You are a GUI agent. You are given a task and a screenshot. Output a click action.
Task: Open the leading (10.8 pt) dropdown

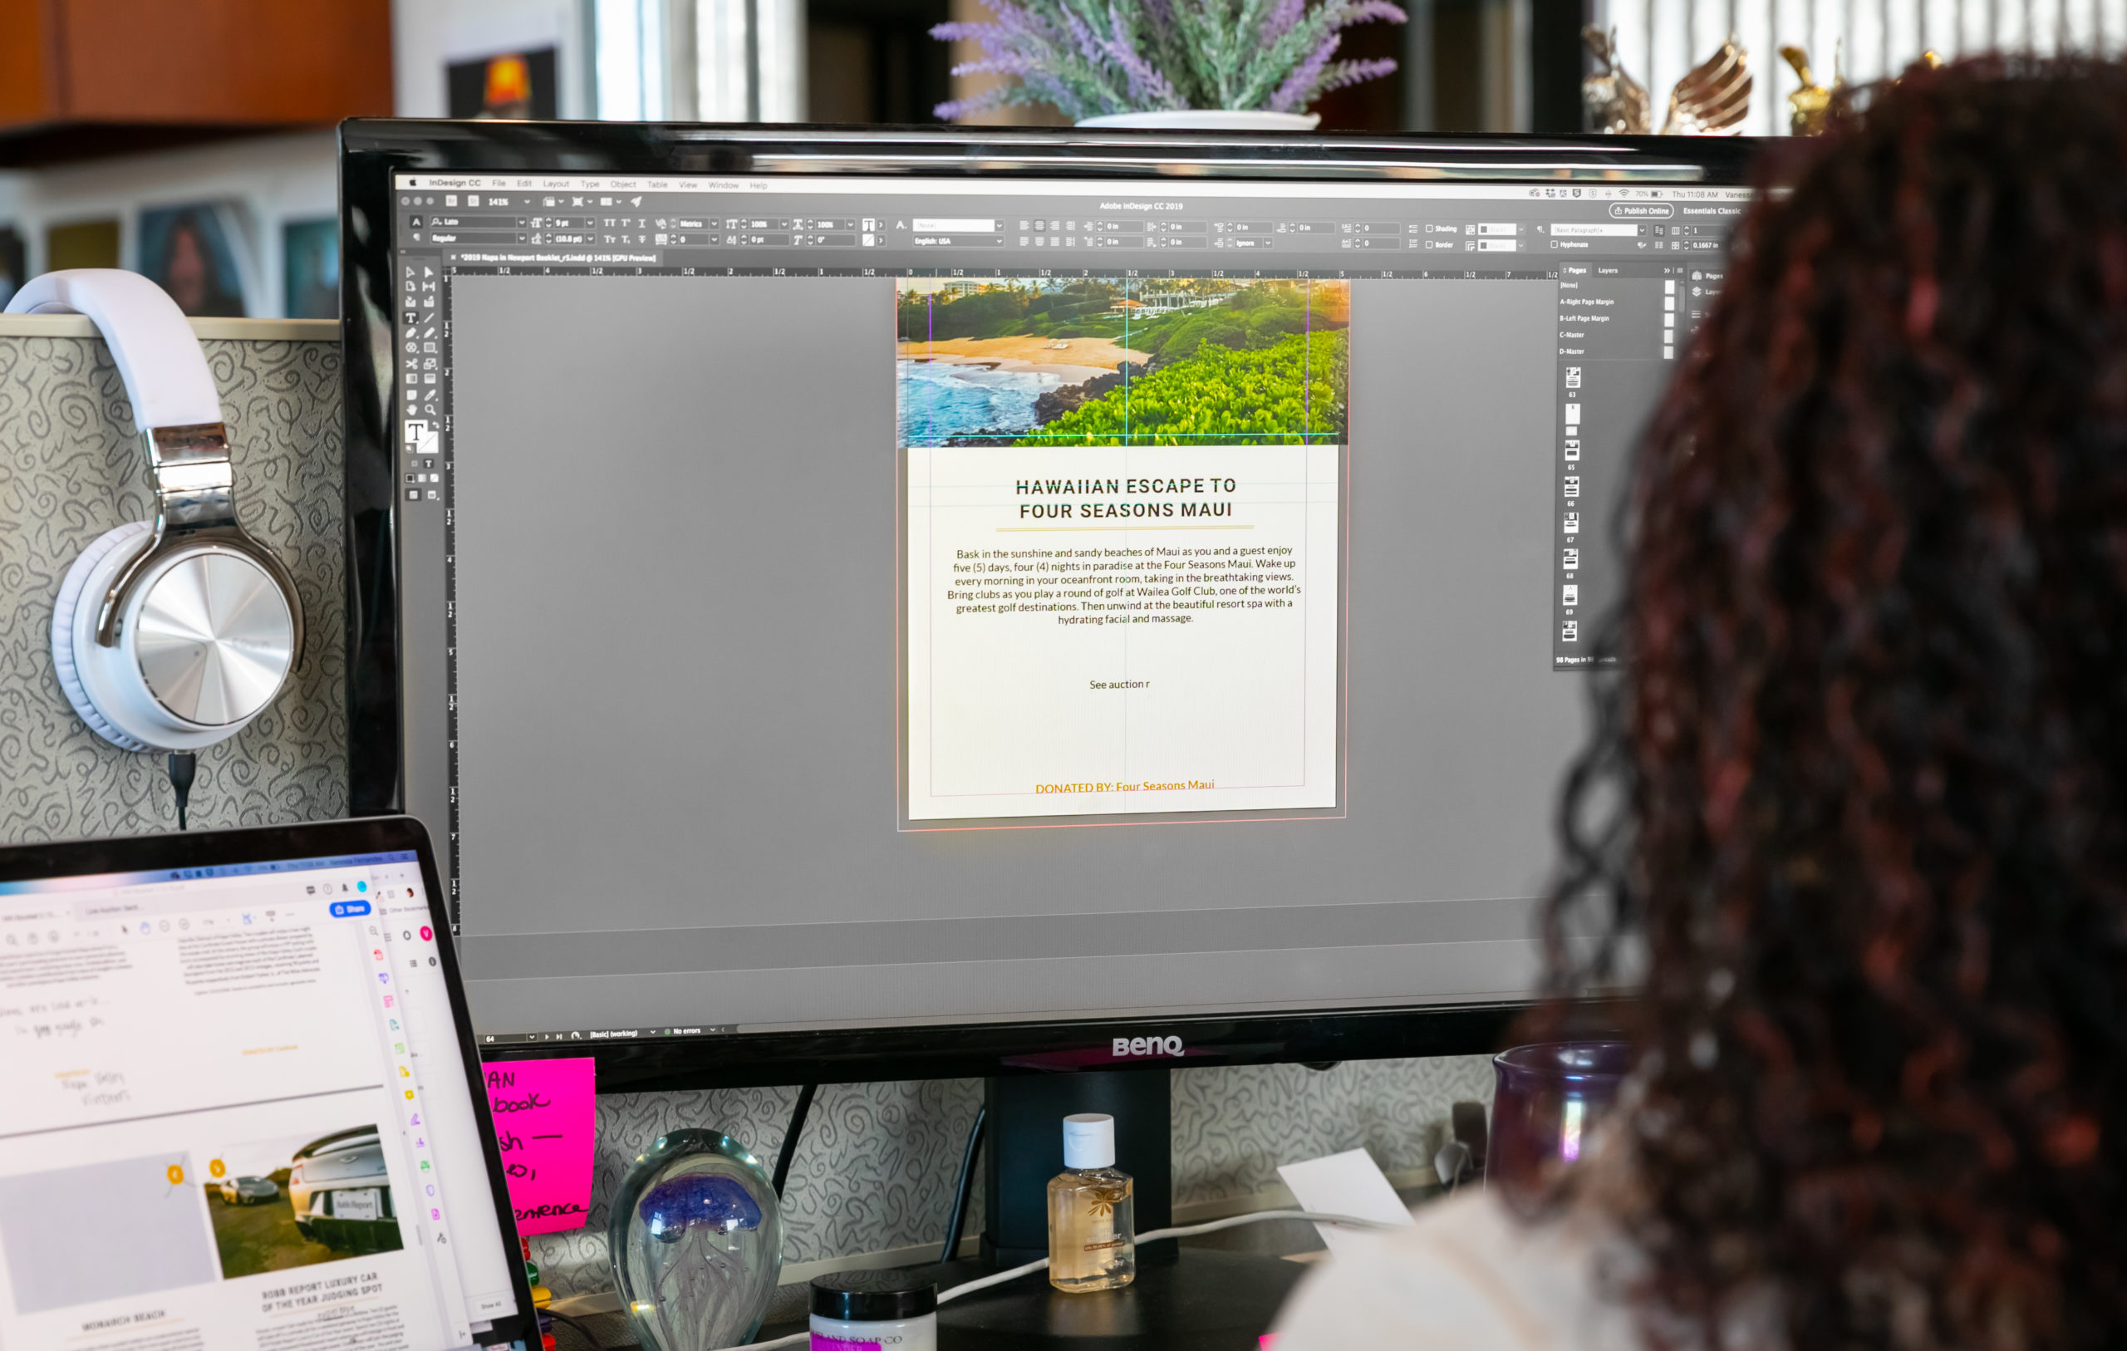(x=589, y=239)
